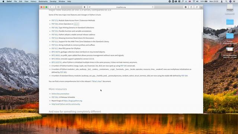Open the Share button in Safari toolbar

tap(191, 7)
